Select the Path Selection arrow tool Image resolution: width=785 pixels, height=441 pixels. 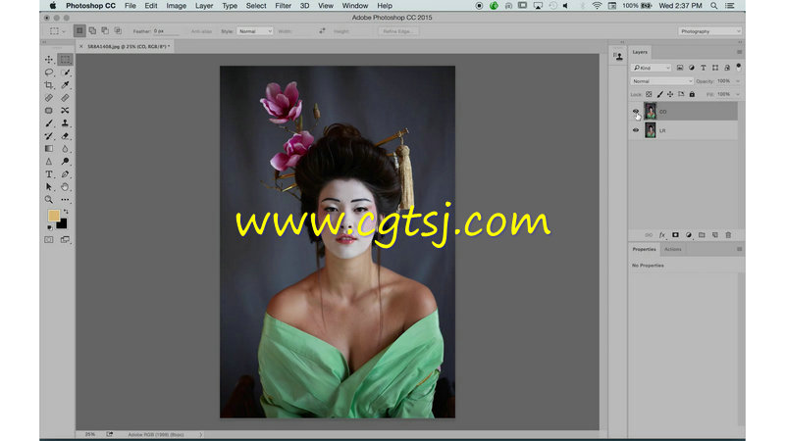[49, 187]
